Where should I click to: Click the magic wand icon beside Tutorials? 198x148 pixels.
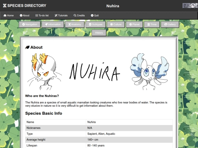tap(56, 15)
